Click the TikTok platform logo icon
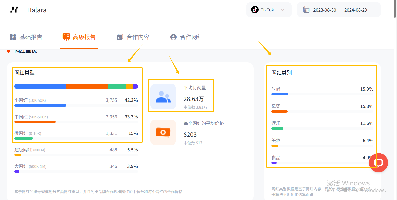The height and width of the screenshot is (200, 397). click(255, 10)
